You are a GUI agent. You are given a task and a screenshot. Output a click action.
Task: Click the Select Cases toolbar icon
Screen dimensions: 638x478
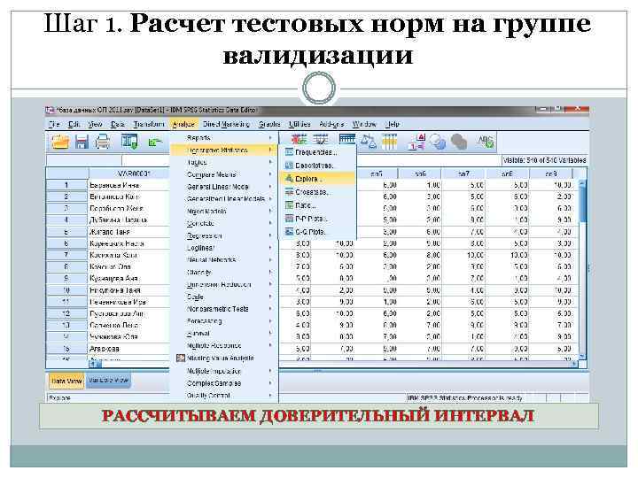[389, 142]
